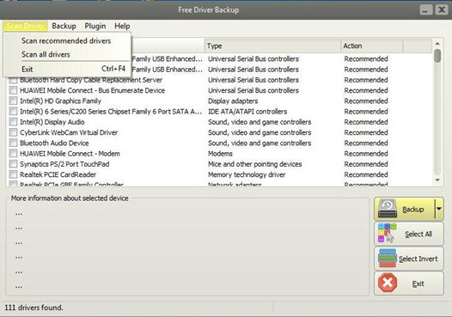Tick the Synaptics PS/2 Port TouchPad checkbox
The height and width of the screenshot is (317, 452).
point(13,164)
